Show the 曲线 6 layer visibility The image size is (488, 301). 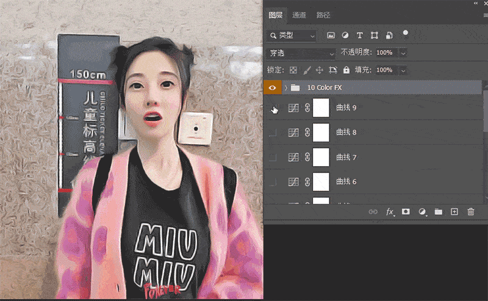tap(273, 182)
